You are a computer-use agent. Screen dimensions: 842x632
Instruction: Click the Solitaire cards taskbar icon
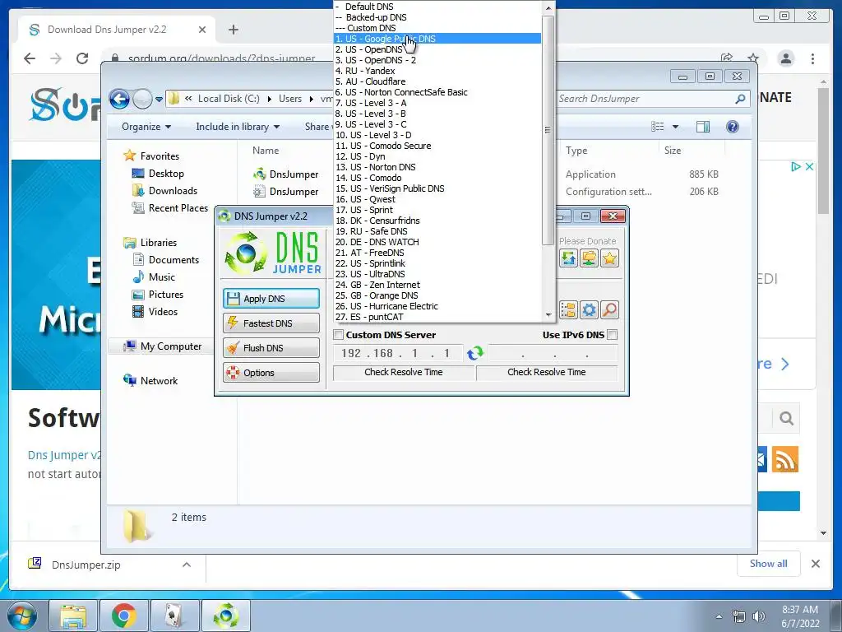[174, 616]
